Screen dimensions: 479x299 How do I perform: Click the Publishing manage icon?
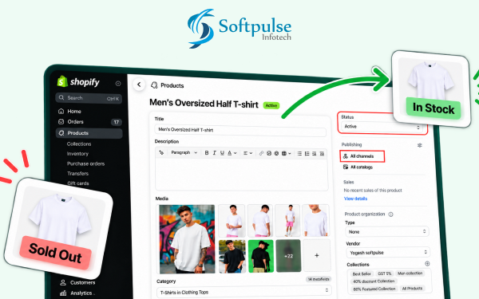click(420, 145)
